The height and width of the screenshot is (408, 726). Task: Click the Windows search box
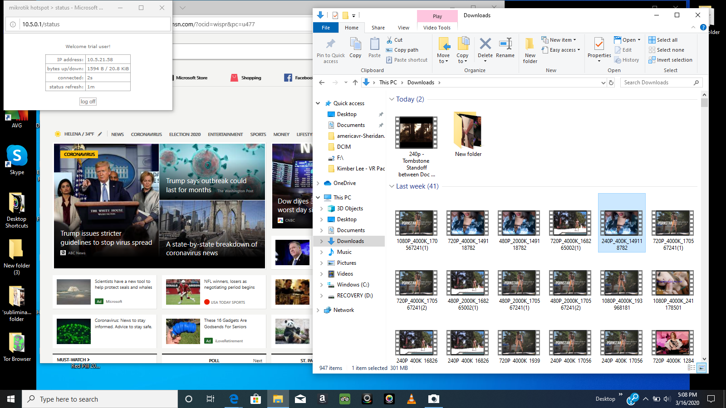(100, 399)
